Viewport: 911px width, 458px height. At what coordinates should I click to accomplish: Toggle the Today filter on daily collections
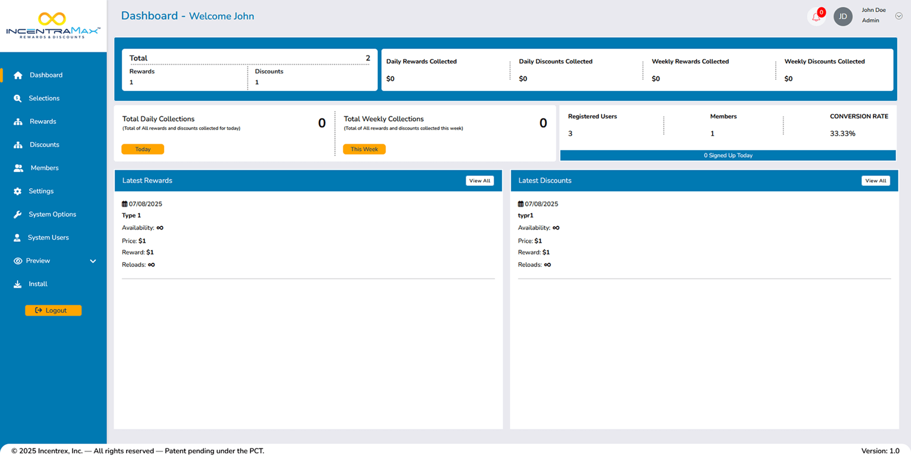pos(142,149)
